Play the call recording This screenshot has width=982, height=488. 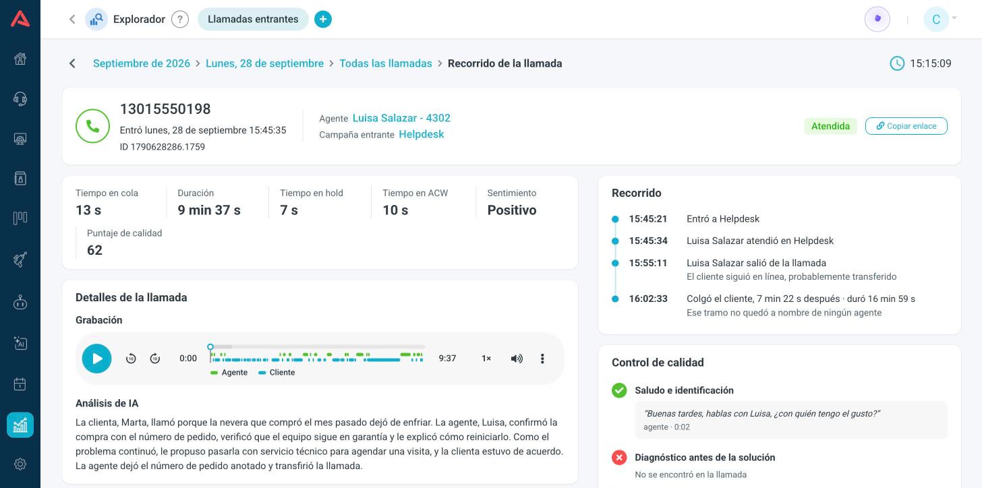(x=96, y=359)
